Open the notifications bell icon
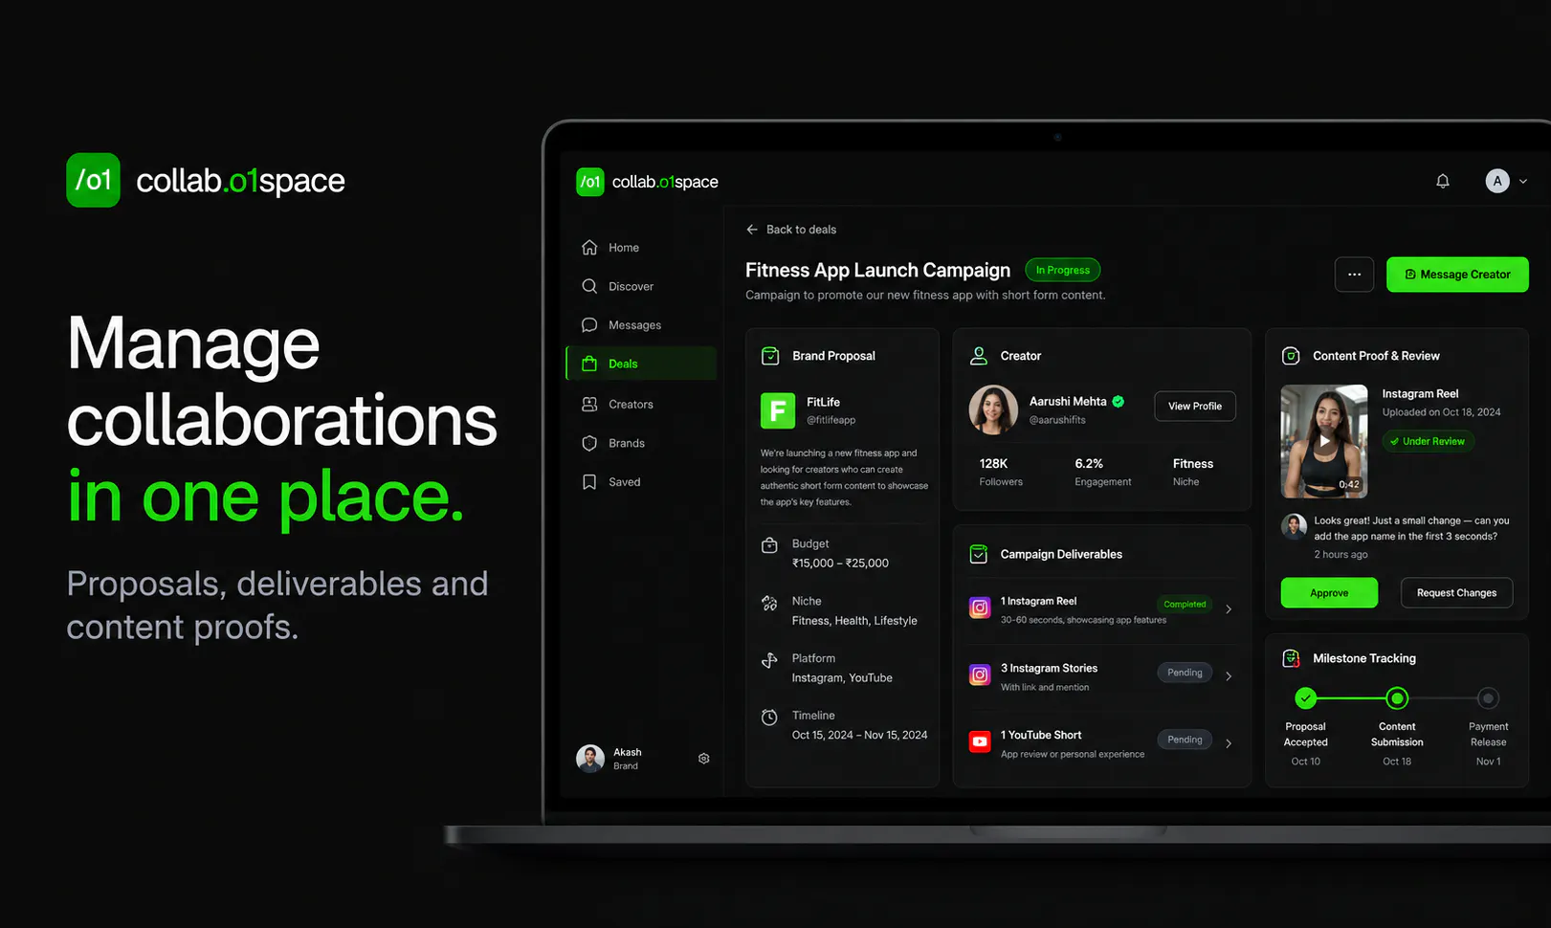Viewport: 1551px width, 928px height. point(1443,181)
